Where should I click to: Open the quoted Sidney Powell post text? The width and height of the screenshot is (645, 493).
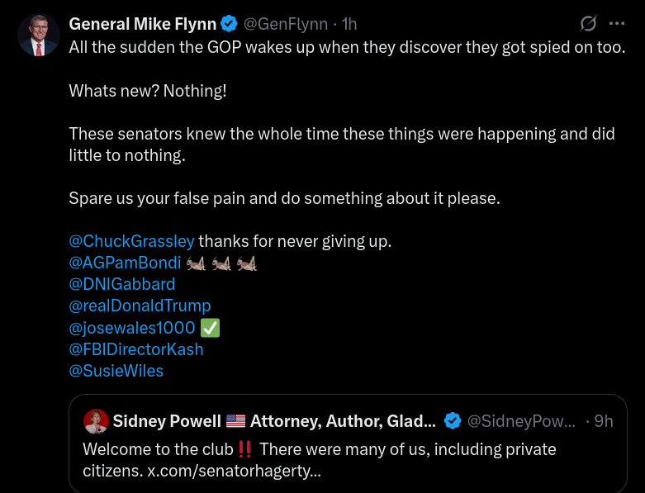click(319, 459)
